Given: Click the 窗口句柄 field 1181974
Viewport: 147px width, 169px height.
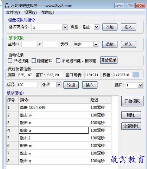Looking at the screenshot, I should coord(93,75).
